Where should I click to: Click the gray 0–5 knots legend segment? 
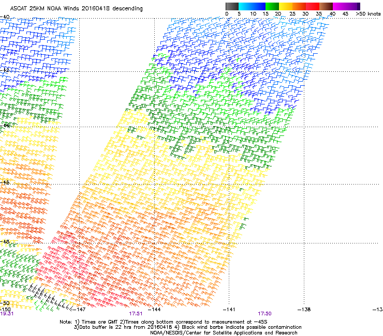pos(232,6)
